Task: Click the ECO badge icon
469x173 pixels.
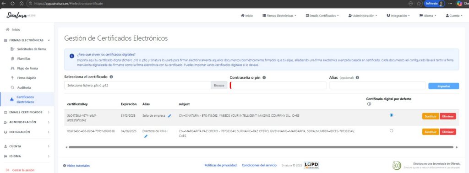Action: 397,165
